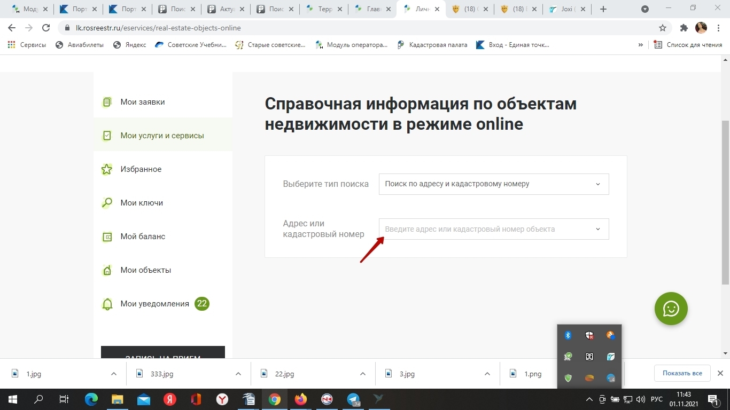Open the Chrome extensions puzzle icon
The height and width of the screenshot is (410, 730).
(684, 28)
